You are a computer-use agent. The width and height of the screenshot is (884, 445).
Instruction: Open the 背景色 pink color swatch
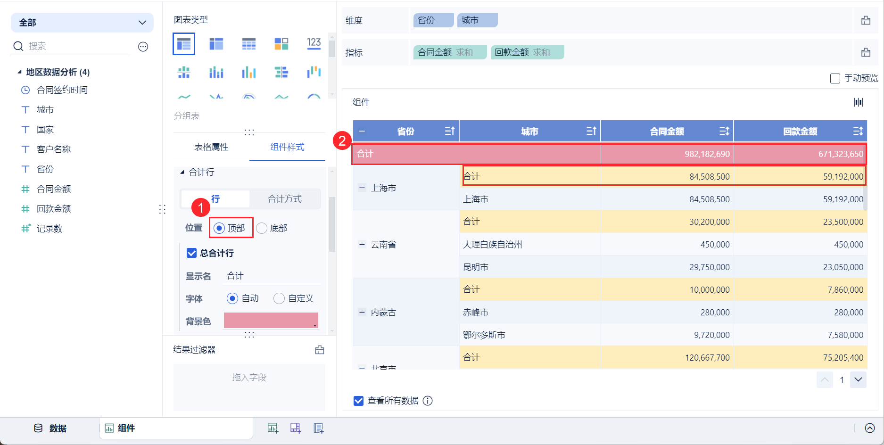click(271, 321)
